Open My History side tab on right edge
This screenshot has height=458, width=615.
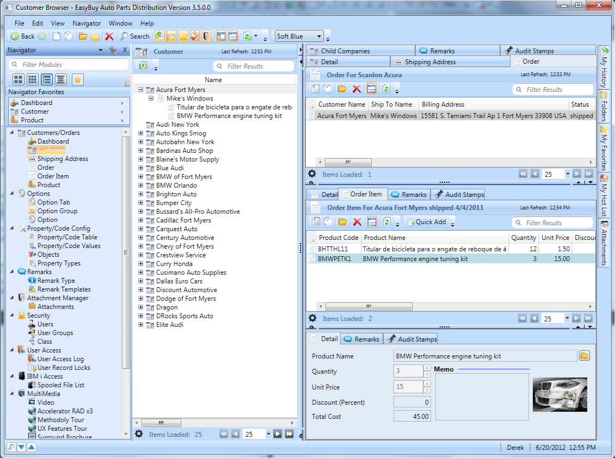[x=604, y=67]
